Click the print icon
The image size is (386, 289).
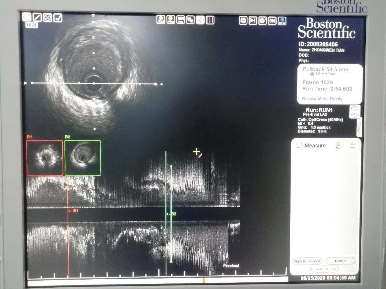[x=243, y=21]
